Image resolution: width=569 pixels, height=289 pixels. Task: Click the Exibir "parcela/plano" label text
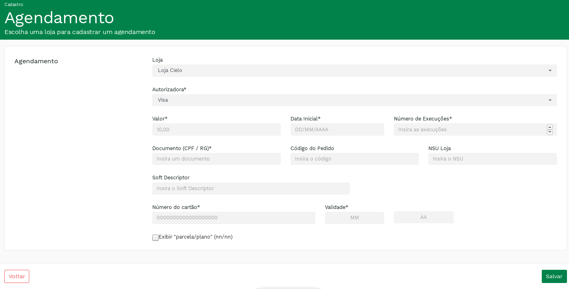tap(196, 237)
